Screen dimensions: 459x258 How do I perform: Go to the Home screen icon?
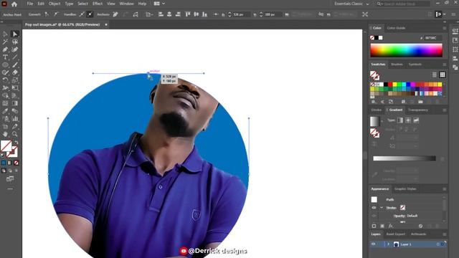pos(14,4)
